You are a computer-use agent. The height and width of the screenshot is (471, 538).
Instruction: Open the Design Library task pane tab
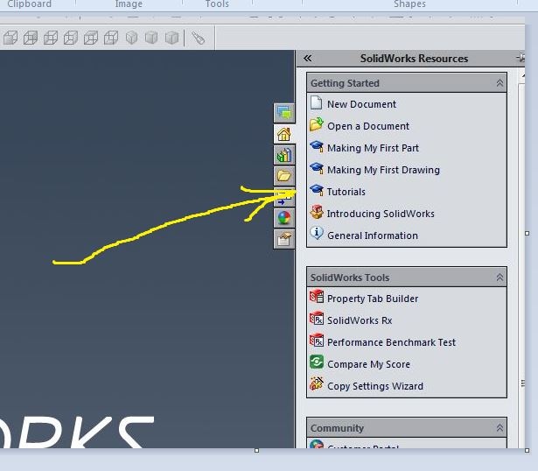(x=284, y=155)
